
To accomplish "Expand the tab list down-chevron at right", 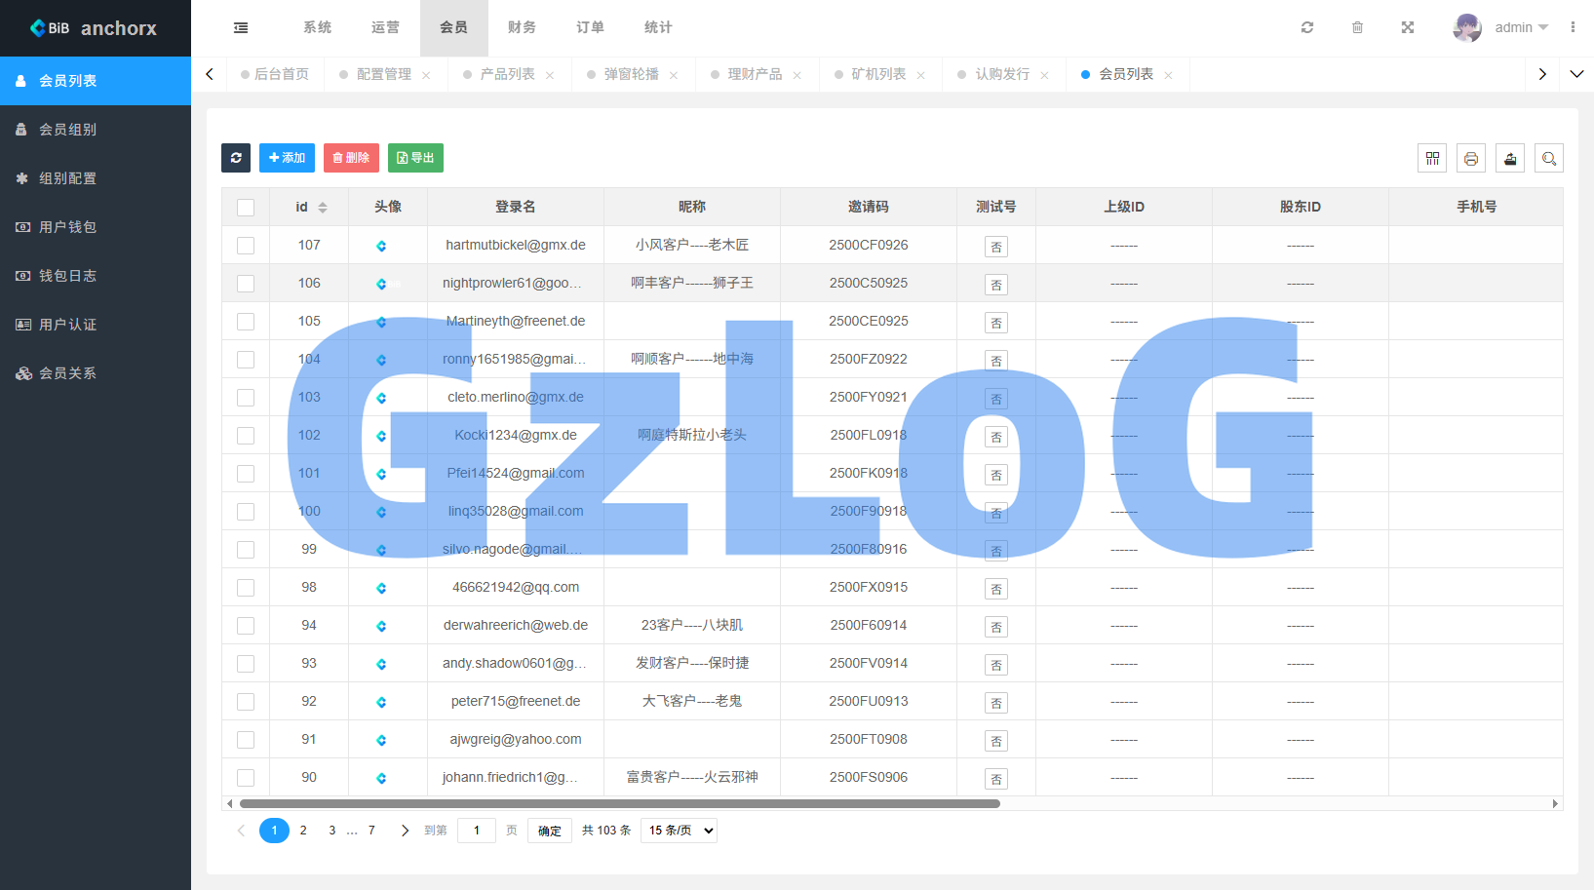I will click(1576, 74).
